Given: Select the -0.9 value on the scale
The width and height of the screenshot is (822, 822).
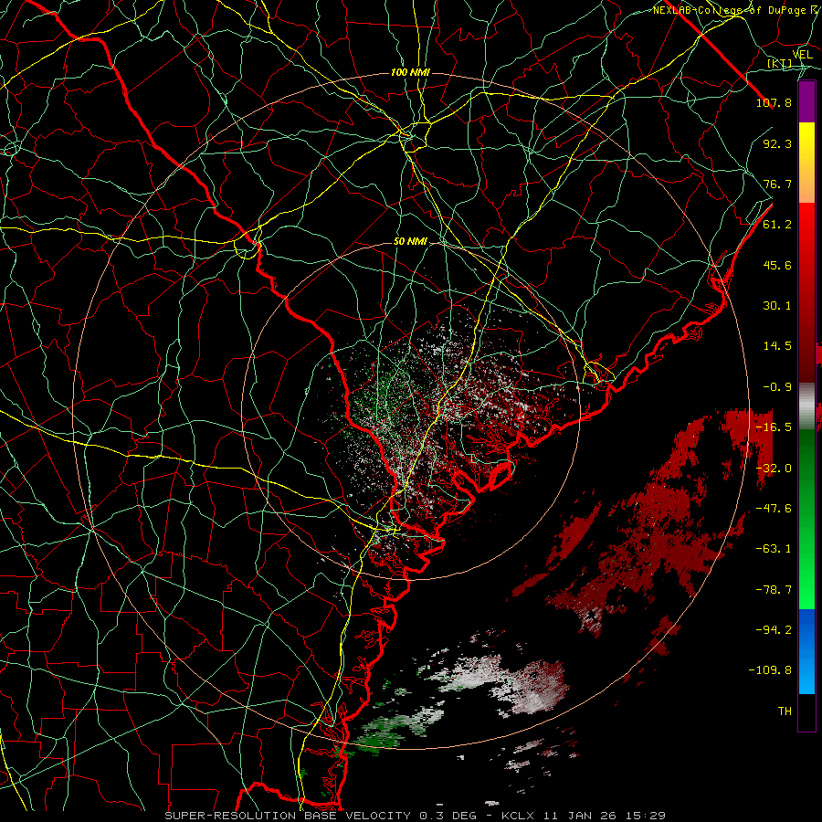Looking at the screenshot, I should coord(777,387).
